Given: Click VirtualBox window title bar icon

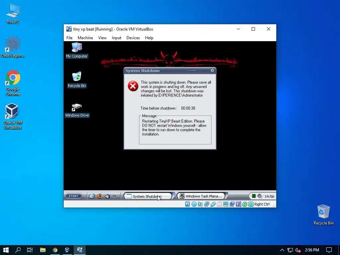Looking at the screenshot, I should [69, 29].
